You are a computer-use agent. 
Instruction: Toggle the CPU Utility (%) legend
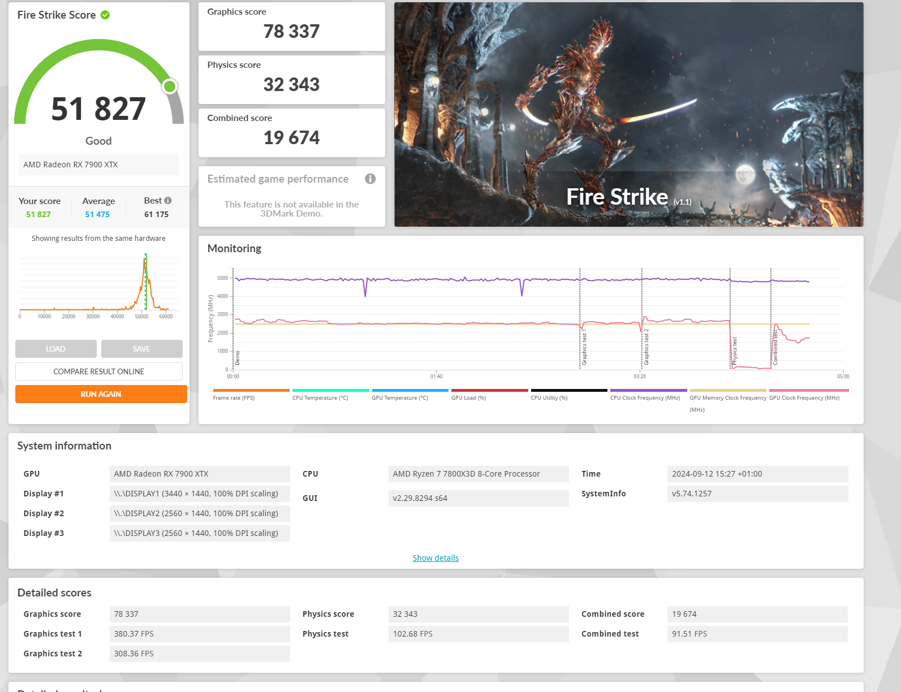tap(569, 395)
